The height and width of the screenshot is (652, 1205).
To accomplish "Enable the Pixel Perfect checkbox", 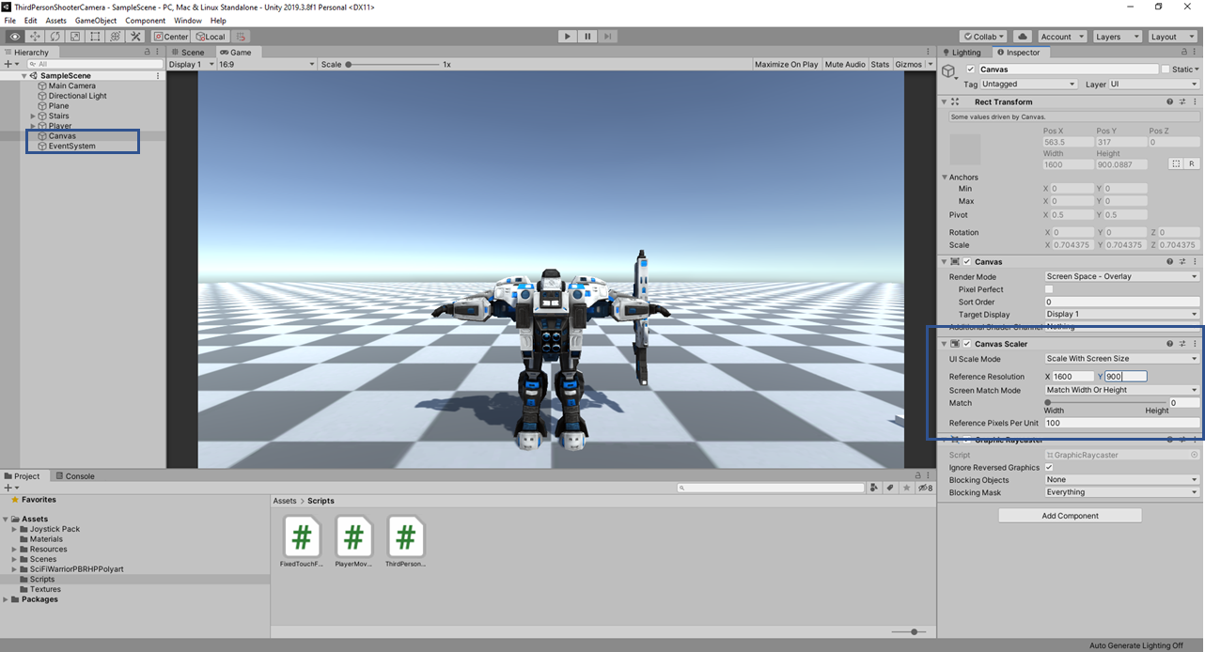I will (x=1050, y=289).
